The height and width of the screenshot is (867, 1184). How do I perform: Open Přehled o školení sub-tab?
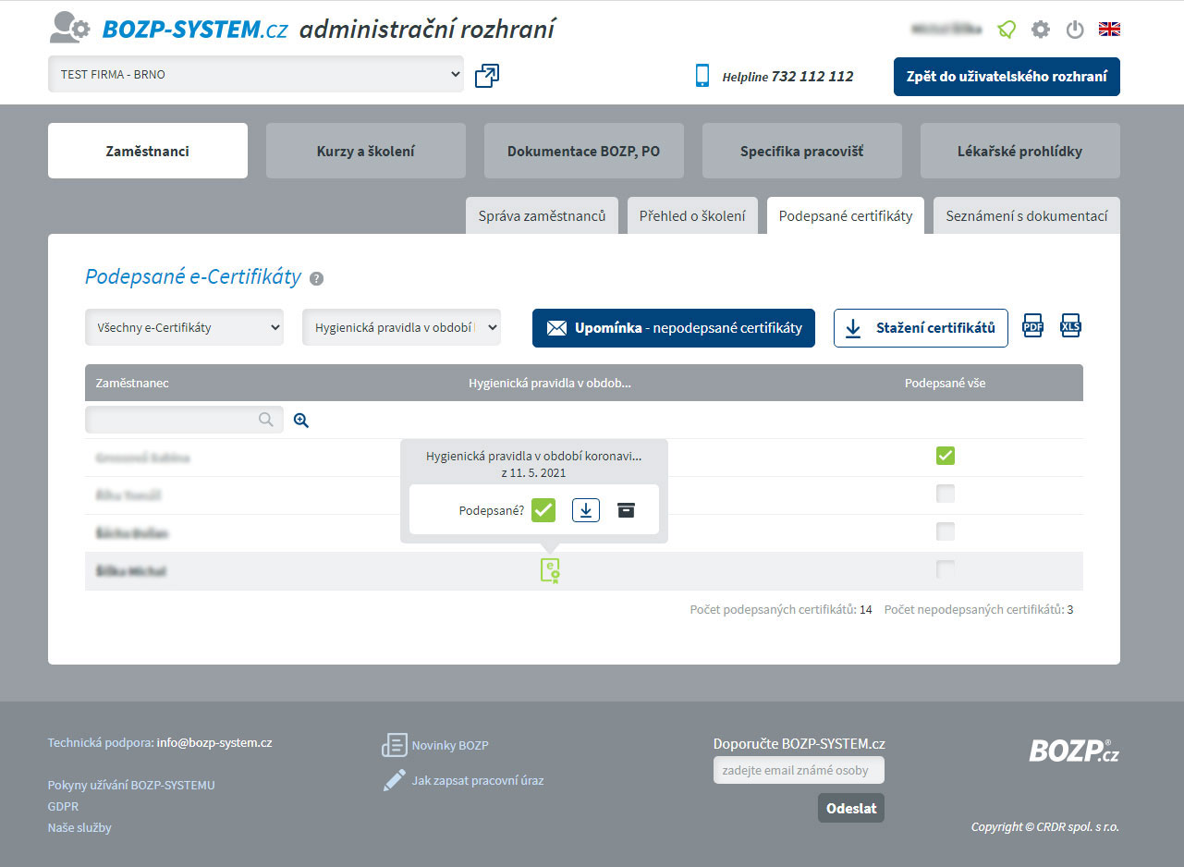pos(692,215)
